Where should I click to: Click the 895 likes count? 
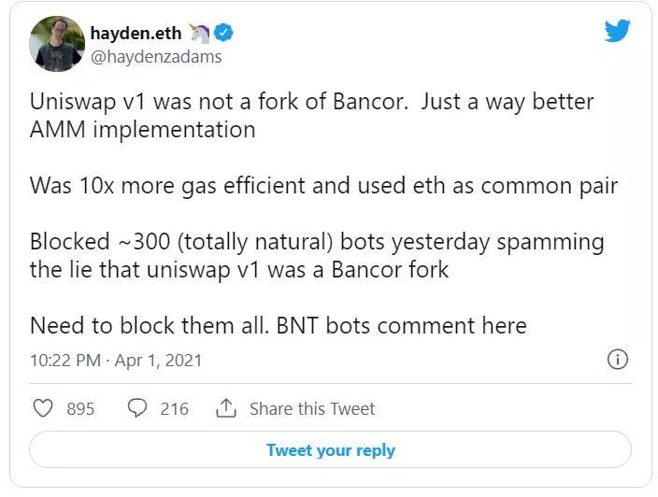coord(80,409)
